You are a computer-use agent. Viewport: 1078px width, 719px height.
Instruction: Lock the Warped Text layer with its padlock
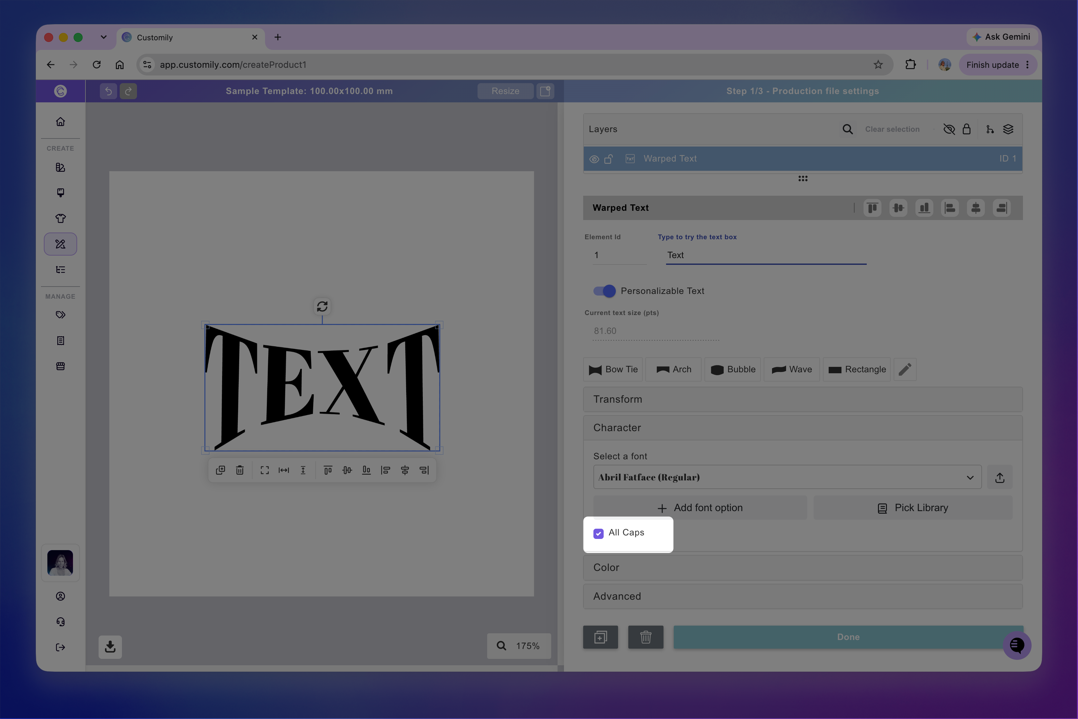[608, 159]
